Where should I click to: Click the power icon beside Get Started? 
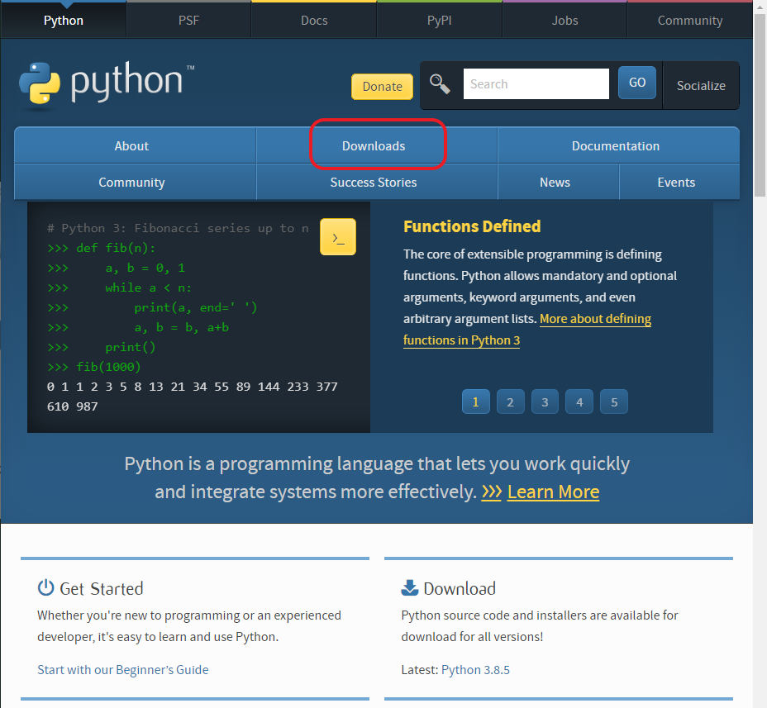click(x=46, y=587)
